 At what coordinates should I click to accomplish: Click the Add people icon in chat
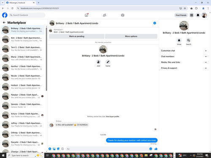98,62
